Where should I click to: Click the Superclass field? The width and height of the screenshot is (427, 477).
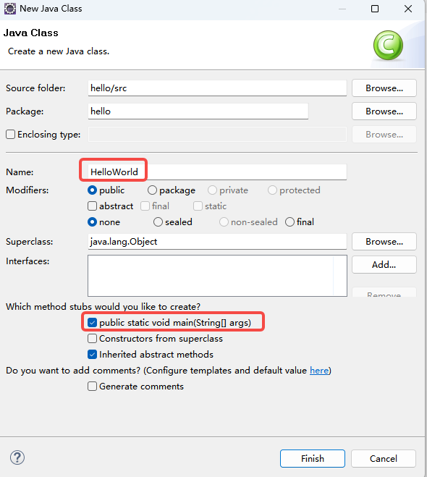pos(217,241)
